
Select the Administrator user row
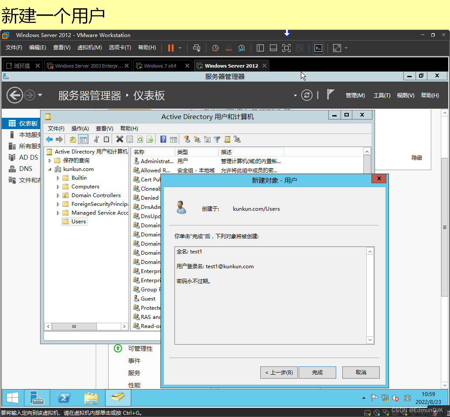click(x=208, y=161)
